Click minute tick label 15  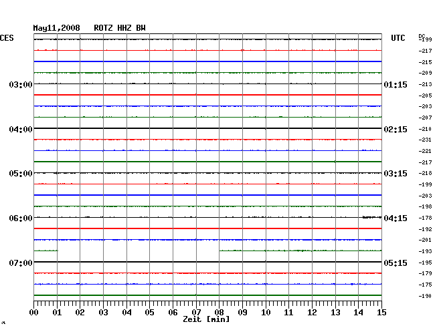pos(381,313)
